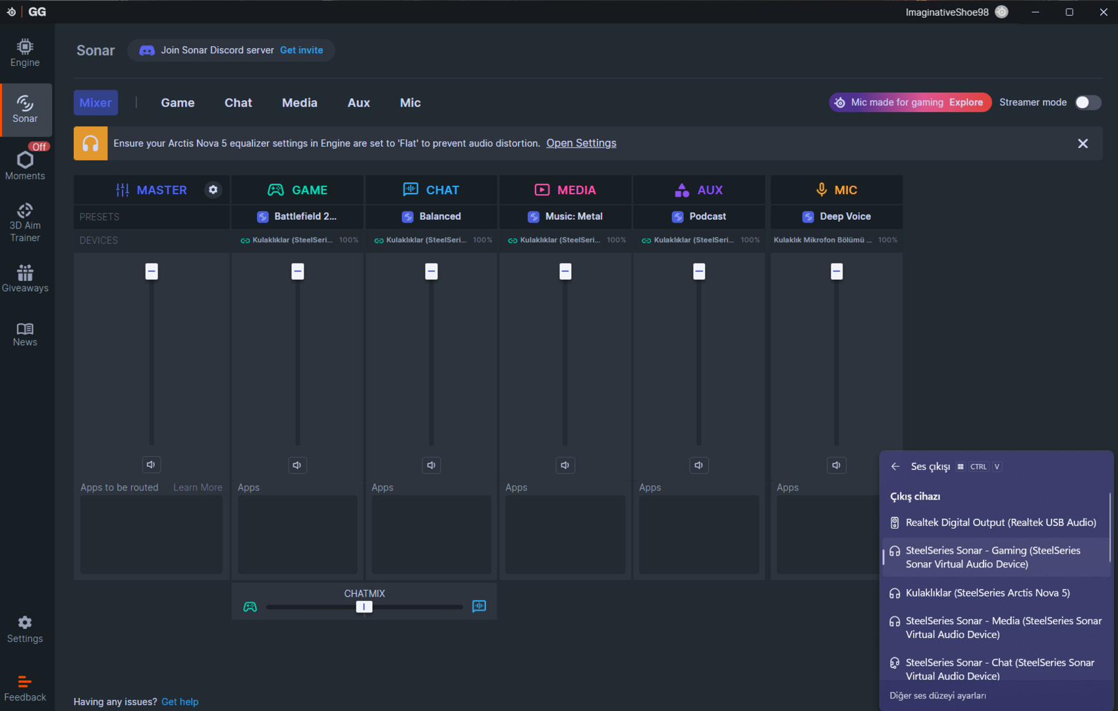1118x711 pixels.
Task: Open the Engine section in sidebar
Action: click(25, 53)
